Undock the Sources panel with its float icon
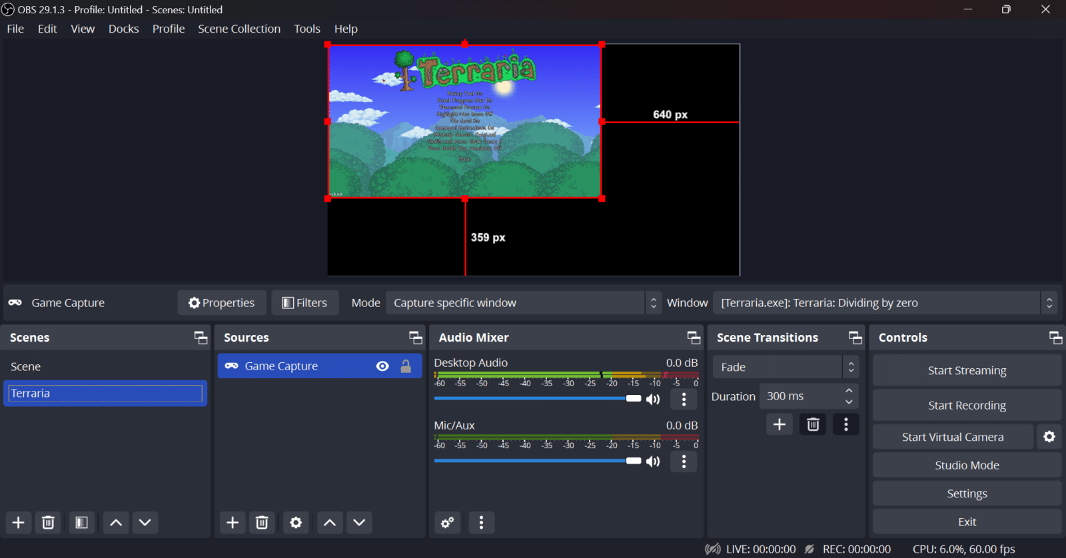1066x558 pixels. (416, 338)
